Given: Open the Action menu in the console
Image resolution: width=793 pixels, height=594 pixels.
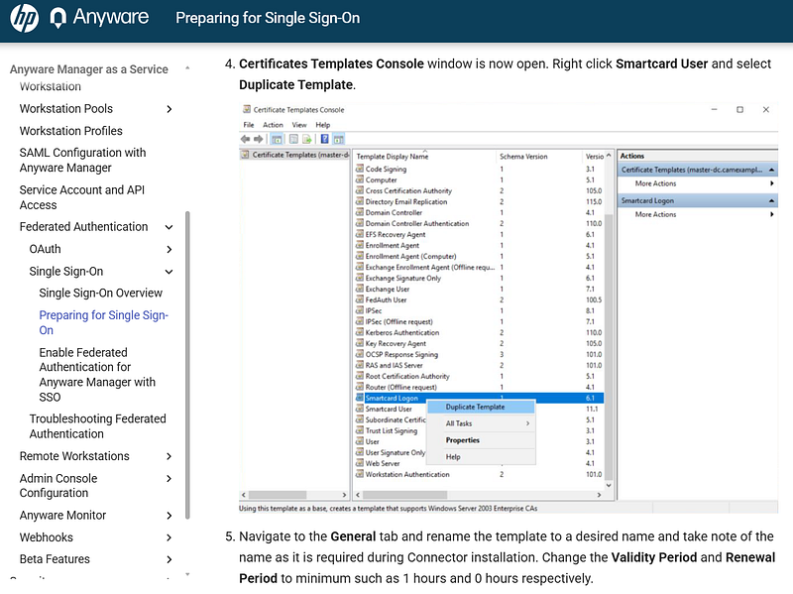Looking at the screenshot, I should [x=274, y=125].
